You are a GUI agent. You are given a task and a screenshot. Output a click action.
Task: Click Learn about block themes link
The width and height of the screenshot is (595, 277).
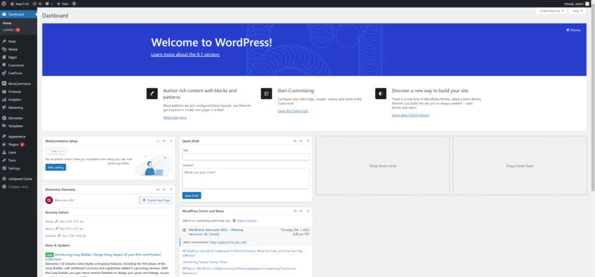[x=411, y=115]
